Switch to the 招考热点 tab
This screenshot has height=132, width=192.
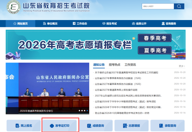(x=115, y=65)
